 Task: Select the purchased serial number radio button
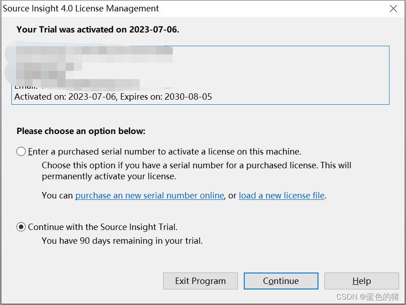(20, 151)
